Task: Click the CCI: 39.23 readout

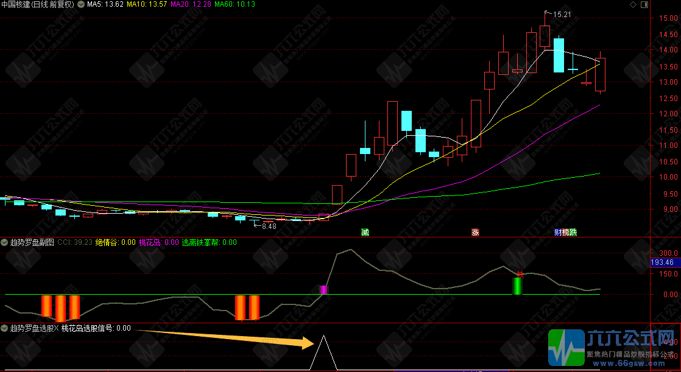Action: (75, 242)
